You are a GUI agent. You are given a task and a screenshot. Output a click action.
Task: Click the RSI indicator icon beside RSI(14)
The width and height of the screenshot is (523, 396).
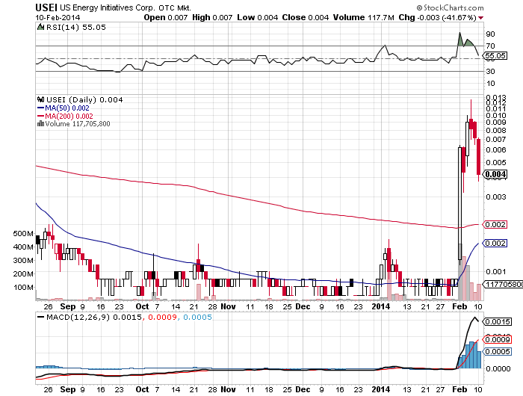point(40,27)
